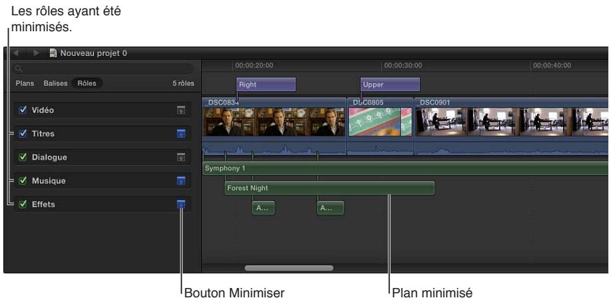Screen dimensions: 609x302
Task: Click the _DSC0834 audio waveform
Action: [275, 148]
